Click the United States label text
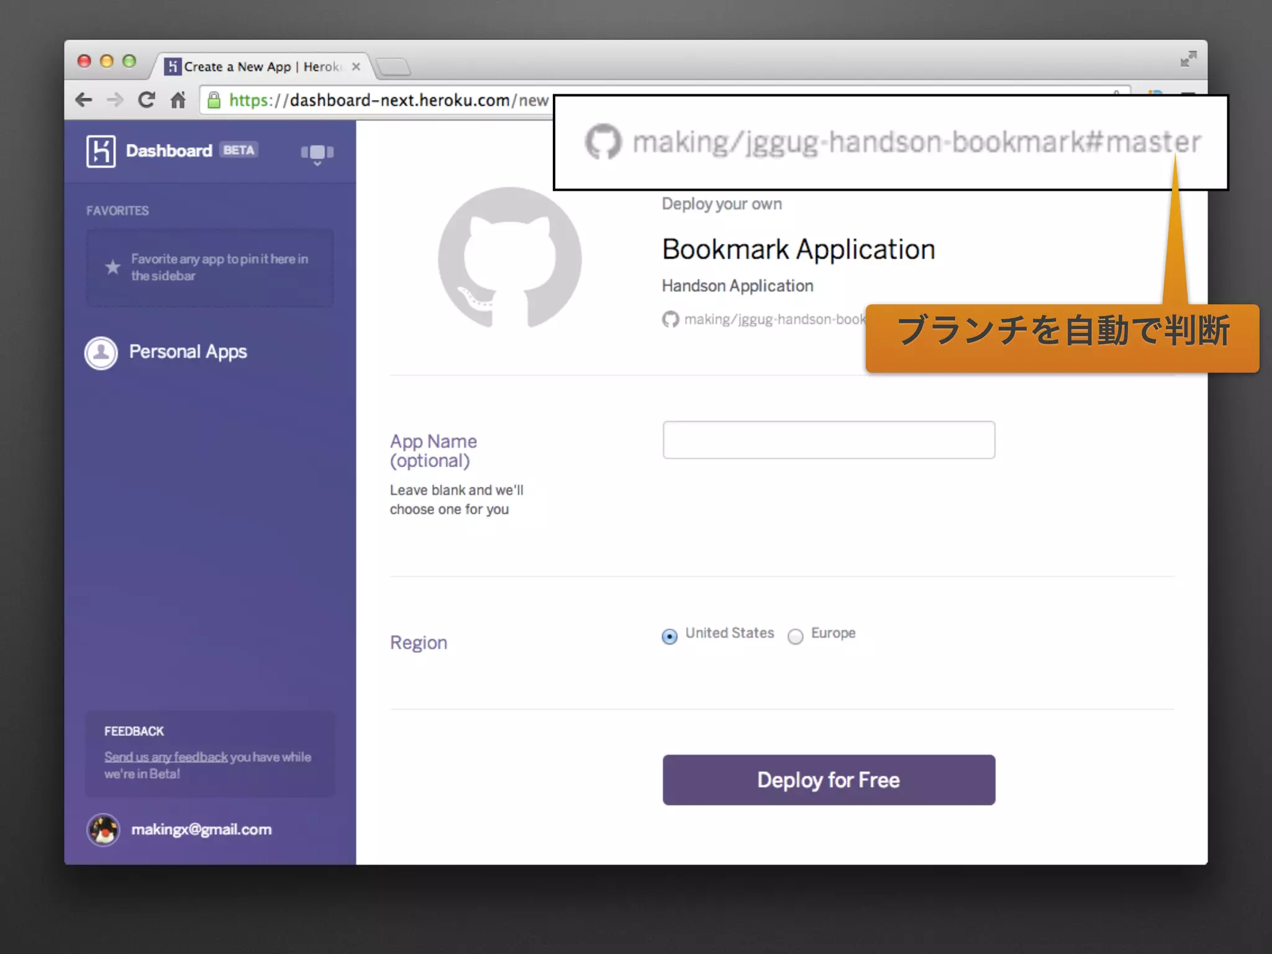1272x954 pixels. 730,633
